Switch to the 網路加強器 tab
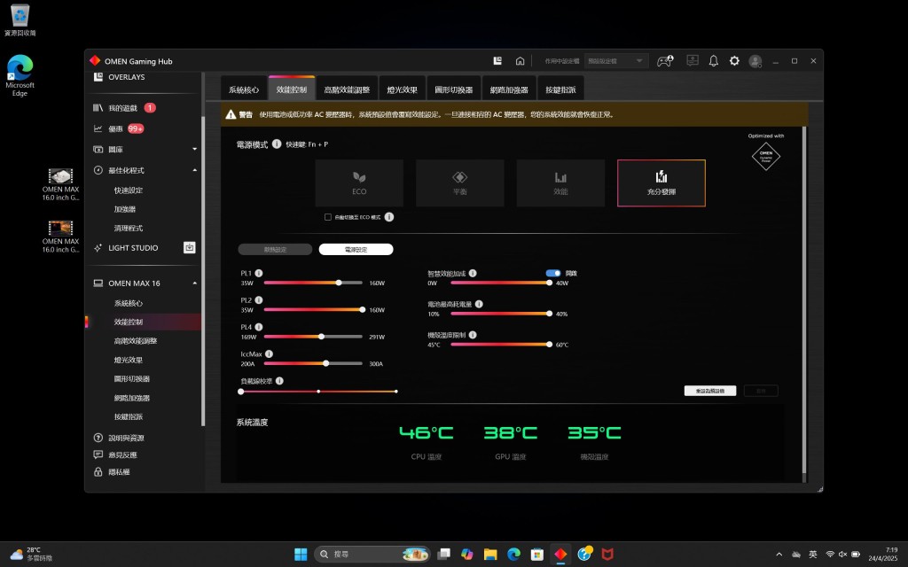Viewport: 908px width, 567px height. (x=509, y=89)
